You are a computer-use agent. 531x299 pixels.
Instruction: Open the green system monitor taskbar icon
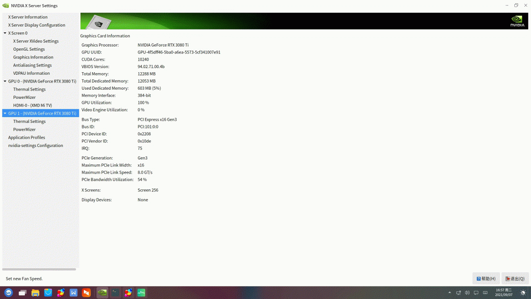click(141, 293)
